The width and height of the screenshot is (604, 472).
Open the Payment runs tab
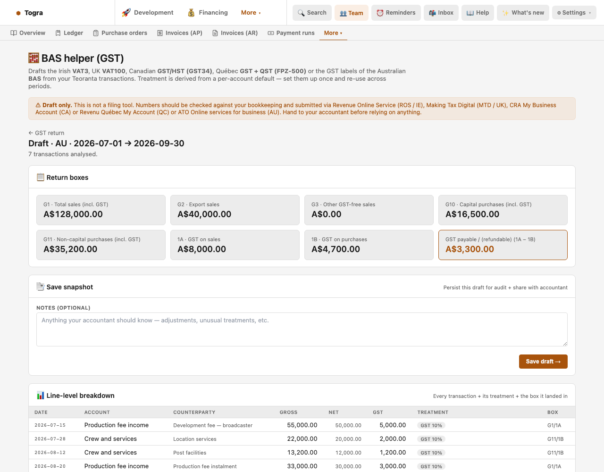click(x=291, y=33)
